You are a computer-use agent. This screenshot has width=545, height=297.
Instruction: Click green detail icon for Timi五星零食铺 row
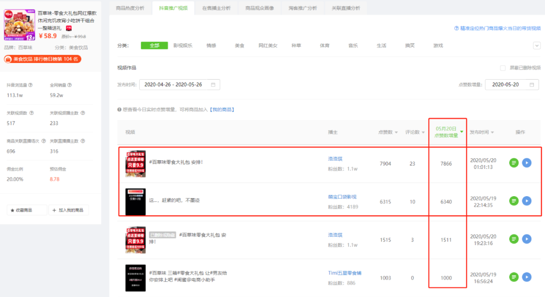coord(514,277)
